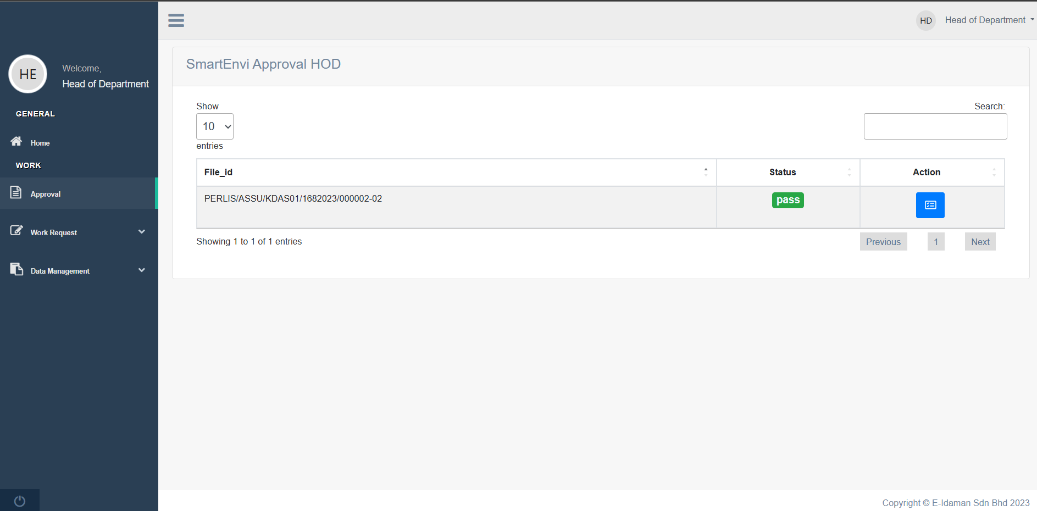Screen dimensions: 1037x511
Task: Click the Next pagination button
Action: coord(980,242)
